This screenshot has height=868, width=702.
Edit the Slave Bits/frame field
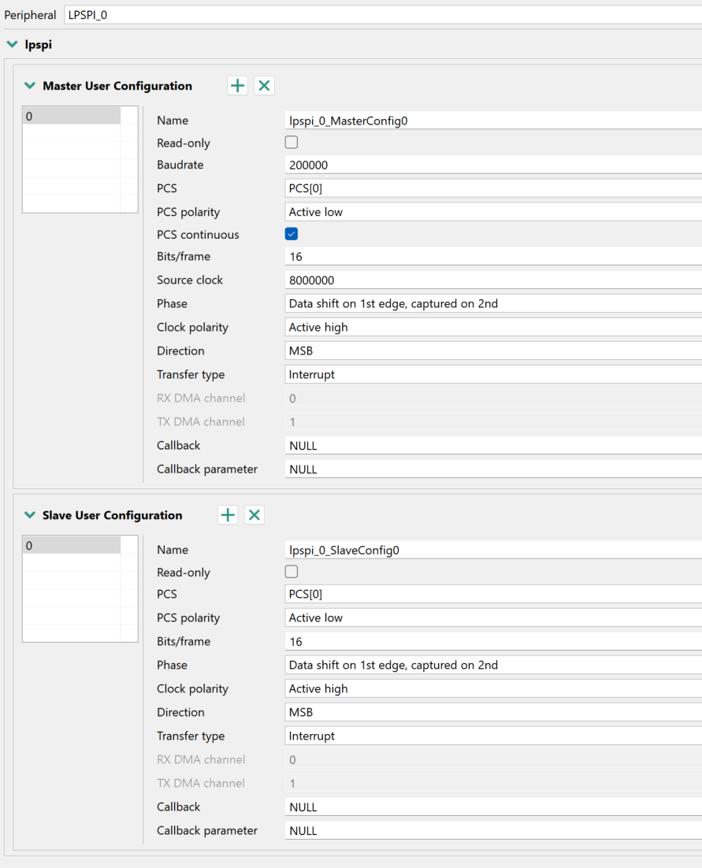coord(492,641)
